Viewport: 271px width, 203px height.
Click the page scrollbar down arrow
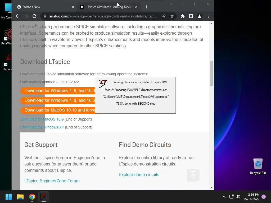click(x=211, y=188)
